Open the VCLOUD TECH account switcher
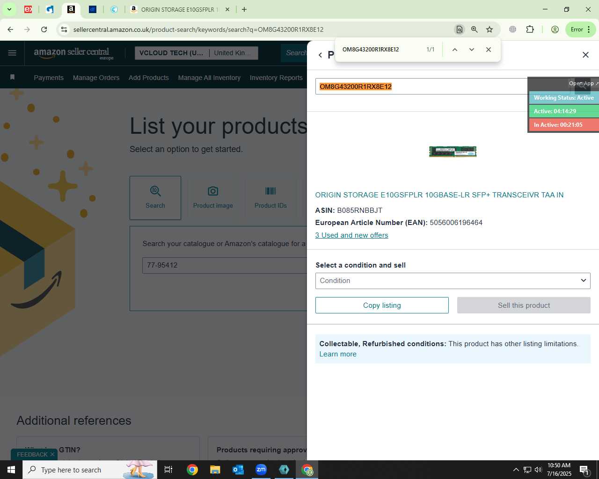599x479 pixels. coord(196,53)
